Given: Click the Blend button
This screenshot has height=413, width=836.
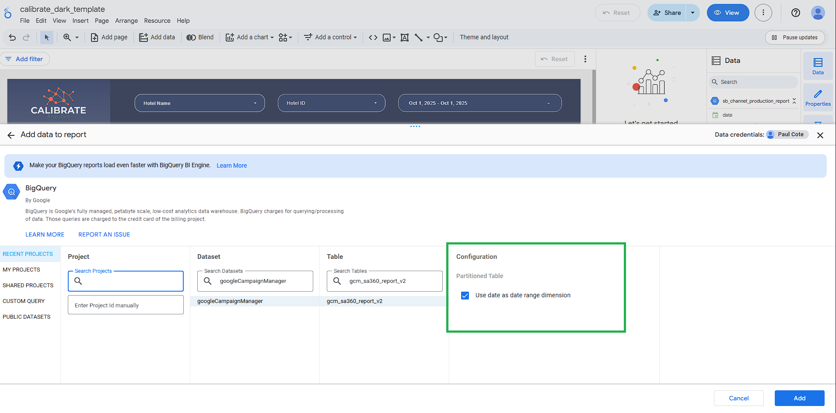Looking at the screenshot, I should click(x=200, y=38).
